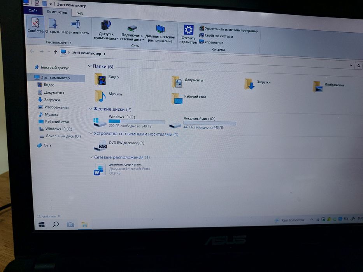363x272 pixels.
Task: Select Локальный диск (D:) drive icon
Action: (175, 125)
